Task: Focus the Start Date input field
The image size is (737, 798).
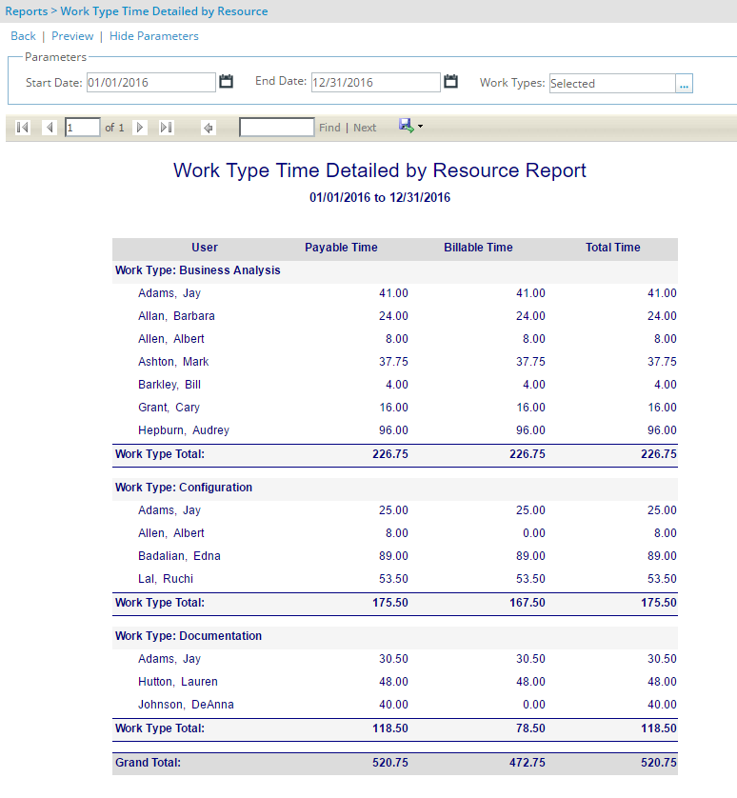Action: pyautogui.click(x=151, y=83)
